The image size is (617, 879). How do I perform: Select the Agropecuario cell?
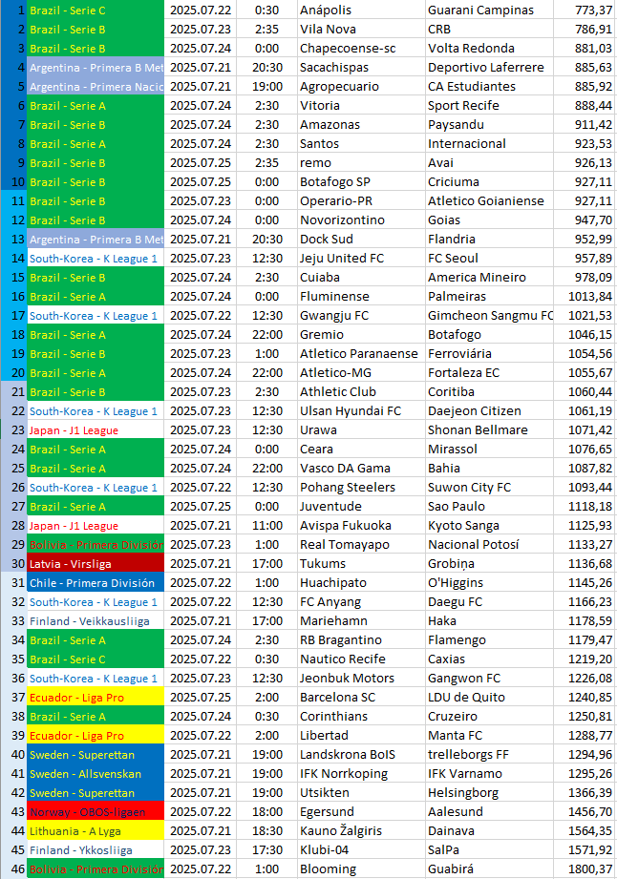pos(361,86)
